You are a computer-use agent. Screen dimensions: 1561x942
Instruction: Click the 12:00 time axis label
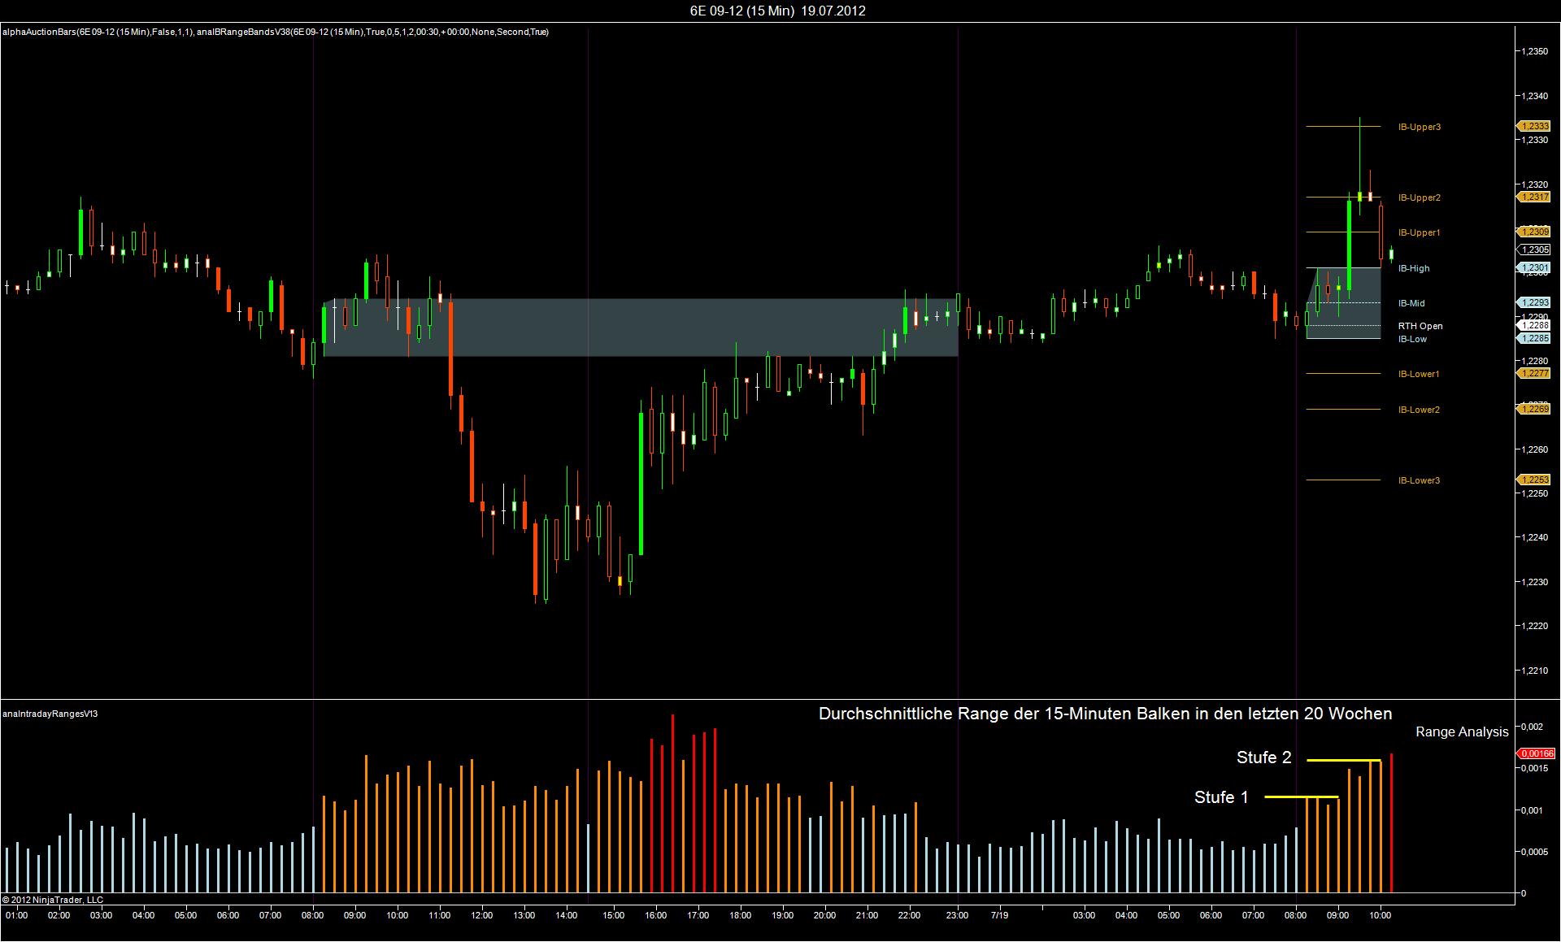tap(482, 915)
